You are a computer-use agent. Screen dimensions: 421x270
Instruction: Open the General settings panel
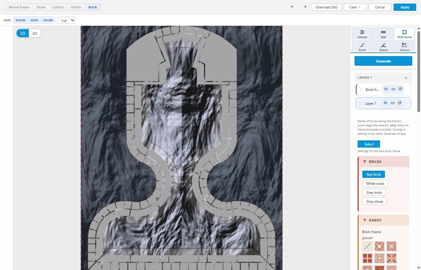point(362,34)
